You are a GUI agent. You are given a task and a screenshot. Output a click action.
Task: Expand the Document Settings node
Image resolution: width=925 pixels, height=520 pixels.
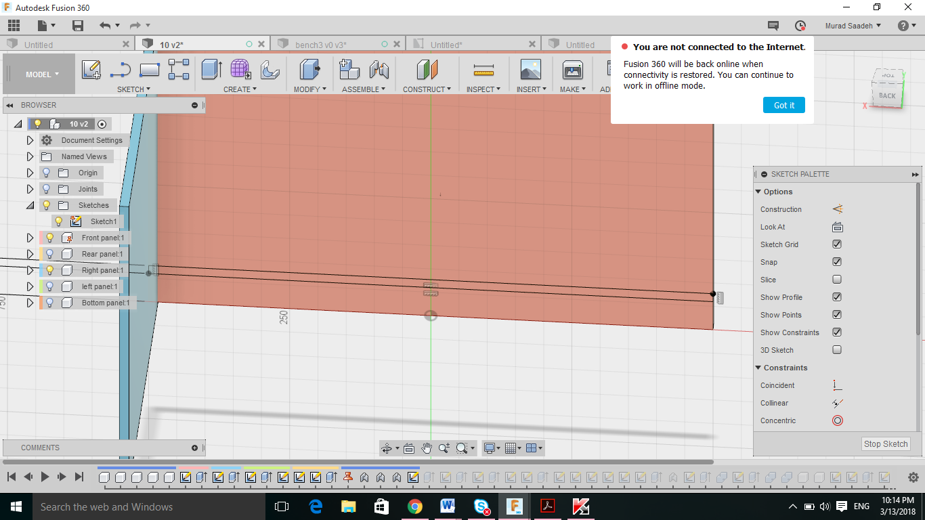coord(30,140)
